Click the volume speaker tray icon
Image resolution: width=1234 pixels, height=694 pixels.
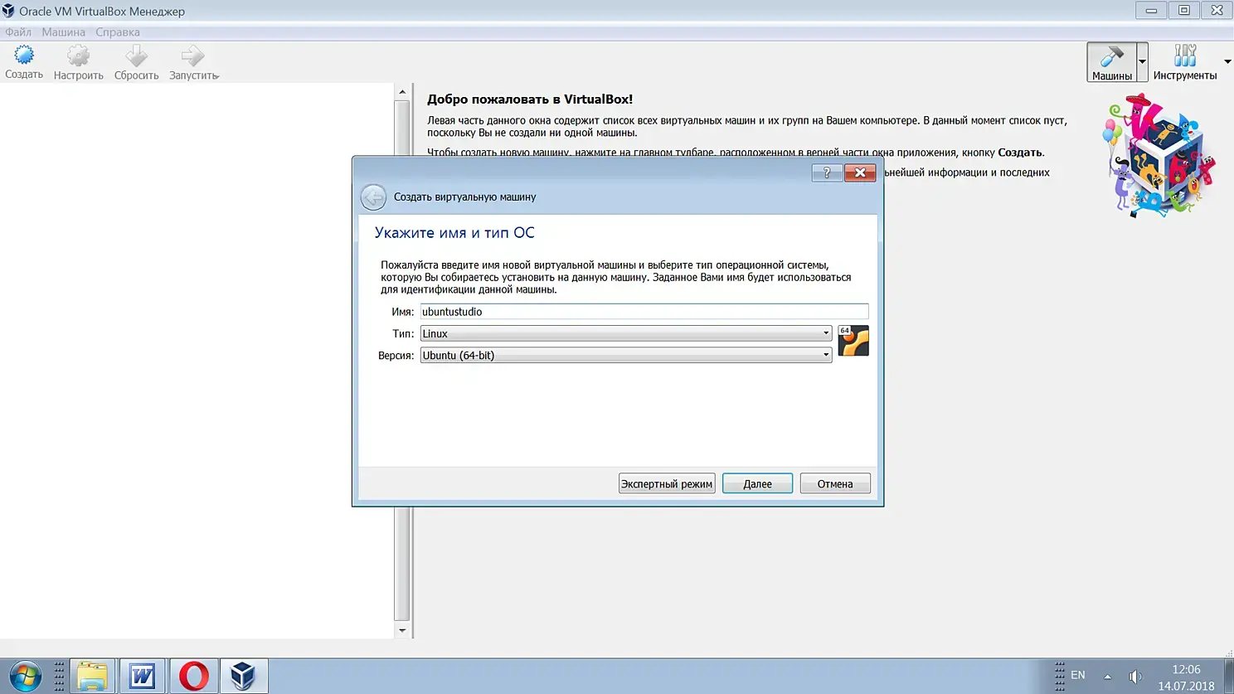pos(1135,677)
